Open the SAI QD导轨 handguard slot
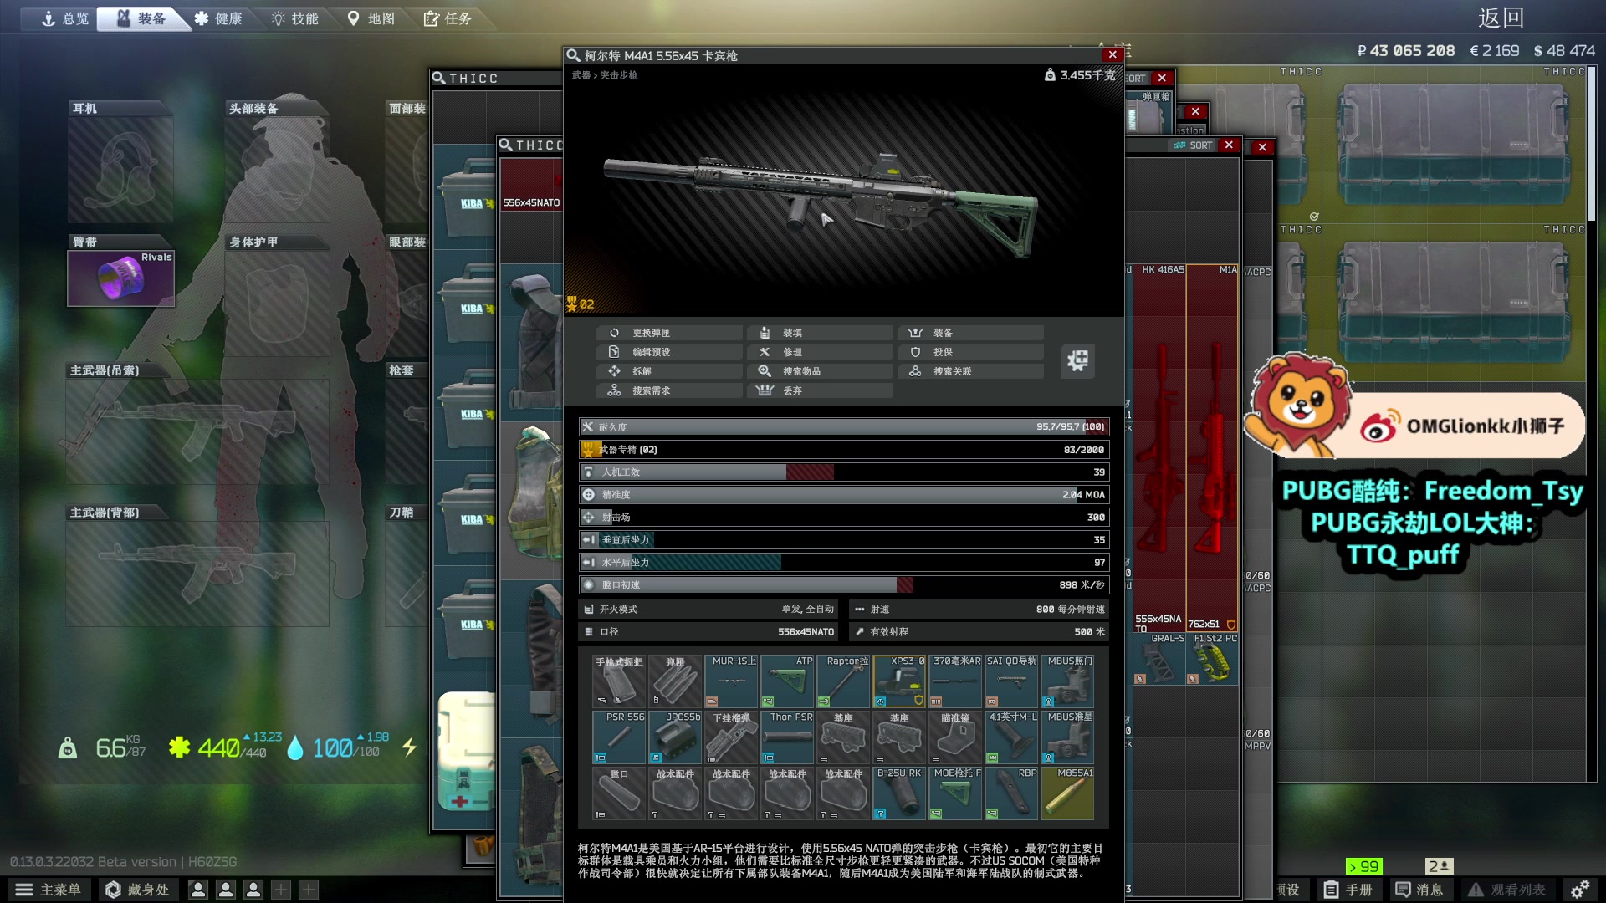1606x903 pixels. click(1011, 681)
